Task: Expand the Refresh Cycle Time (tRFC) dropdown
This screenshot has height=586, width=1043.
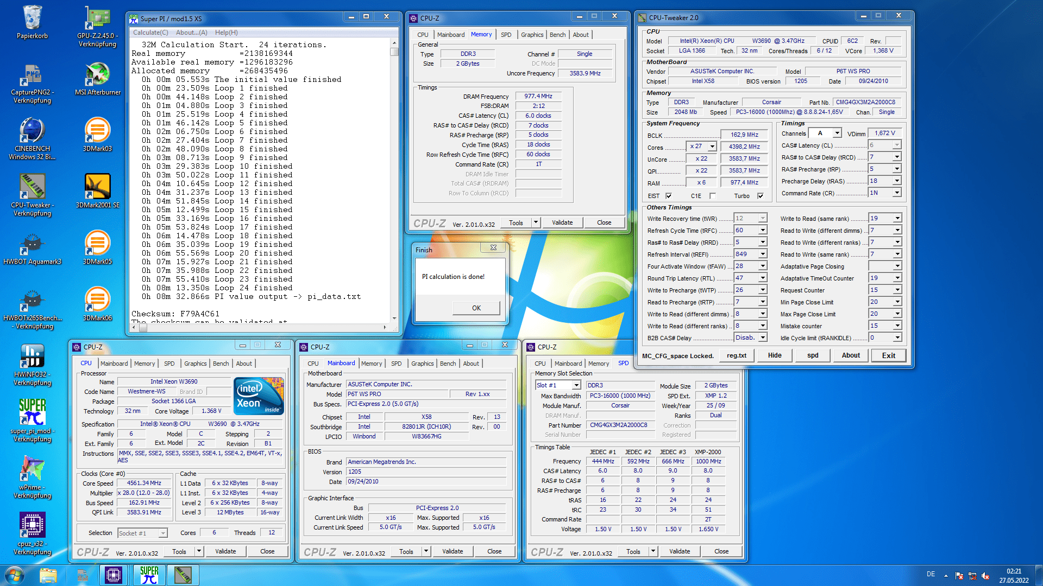Action: pyautogui.click(x=763, y=230)
